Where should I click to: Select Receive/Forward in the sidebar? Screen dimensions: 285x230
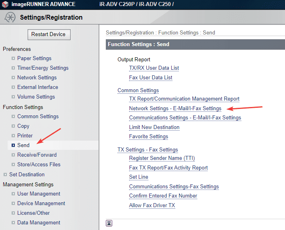pyautogui.click(x=37, y=155)
